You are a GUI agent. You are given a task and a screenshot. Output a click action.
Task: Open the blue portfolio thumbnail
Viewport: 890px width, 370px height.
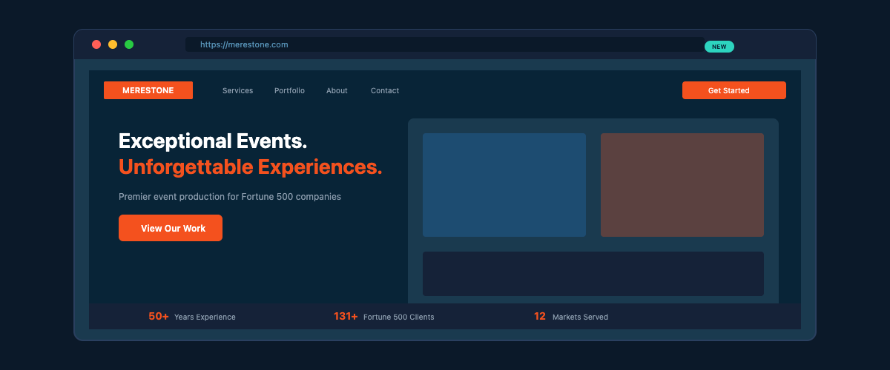tap(504, 185)
